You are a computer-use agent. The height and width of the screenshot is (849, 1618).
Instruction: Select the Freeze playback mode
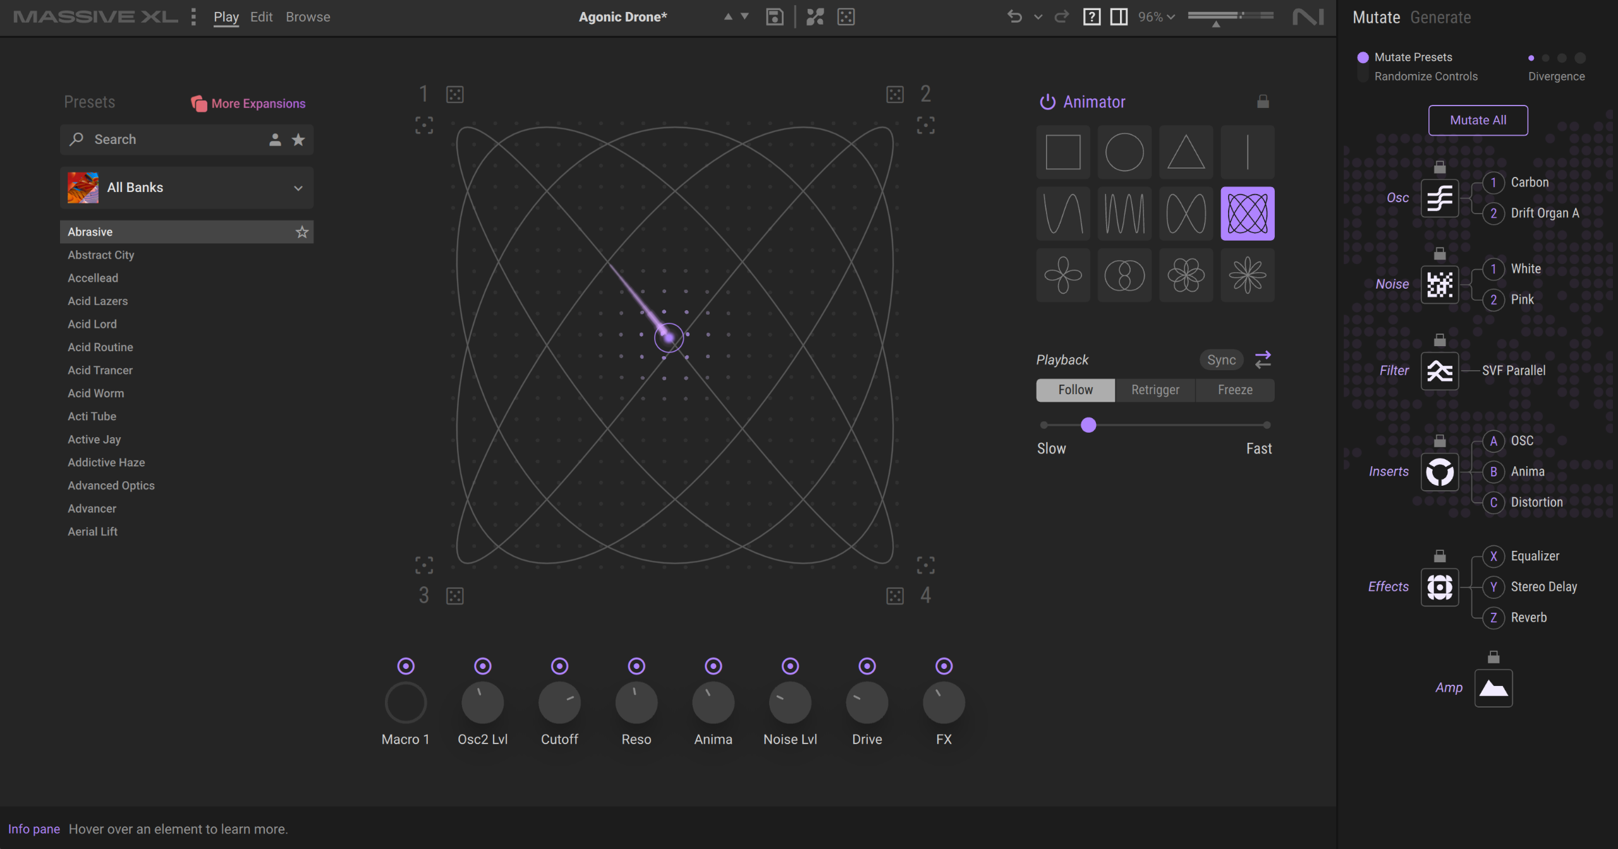1235,390
